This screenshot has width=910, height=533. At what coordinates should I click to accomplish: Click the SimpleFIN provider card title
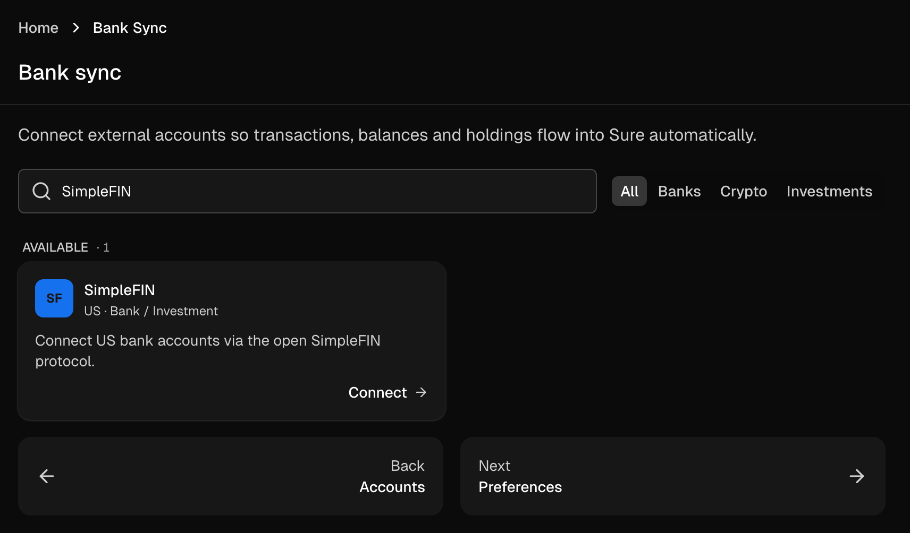click(120, 290)
